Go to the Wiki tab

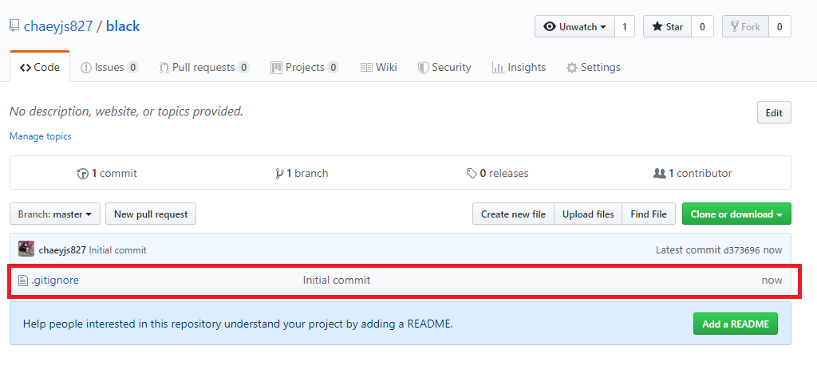(x=379, y=67)
